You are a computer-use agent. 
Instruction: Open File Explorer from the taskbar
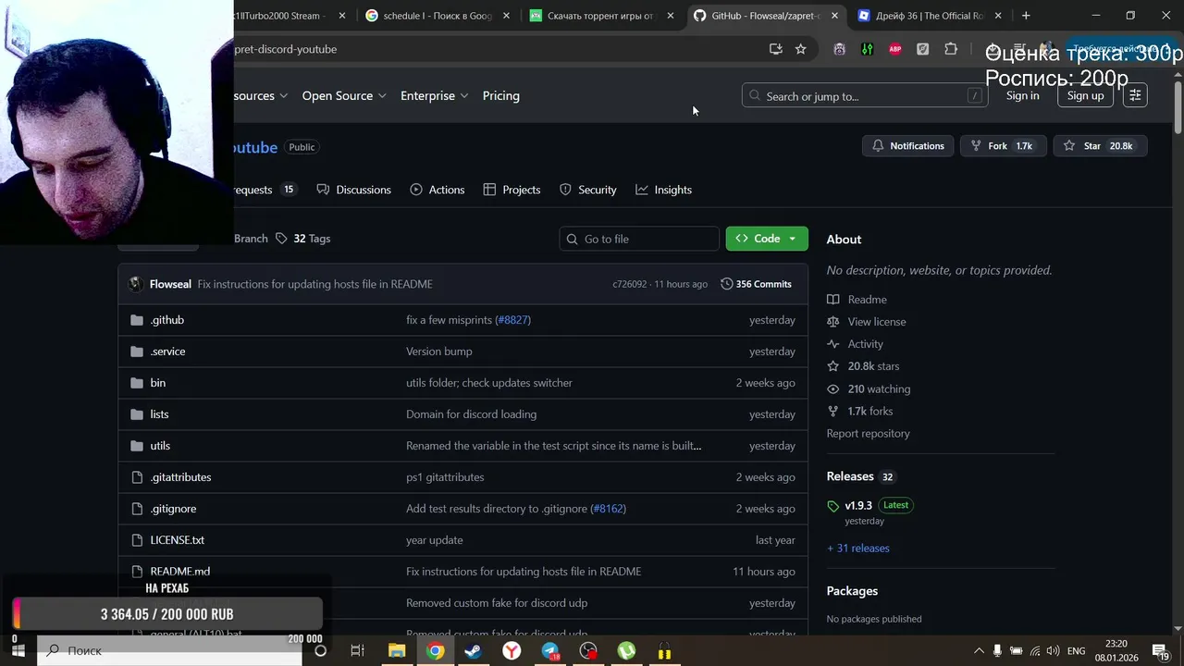coord(397,650)
